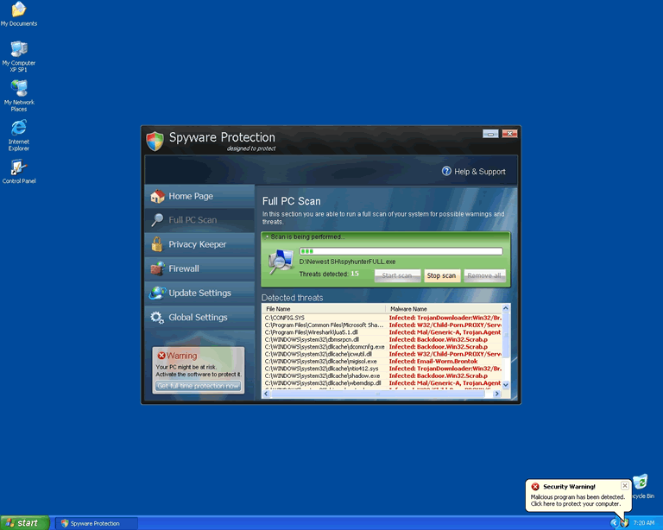This screenshot has width=663, height=530.
Task: Sort threats by Malware Name column
Action: coord(445,308)
